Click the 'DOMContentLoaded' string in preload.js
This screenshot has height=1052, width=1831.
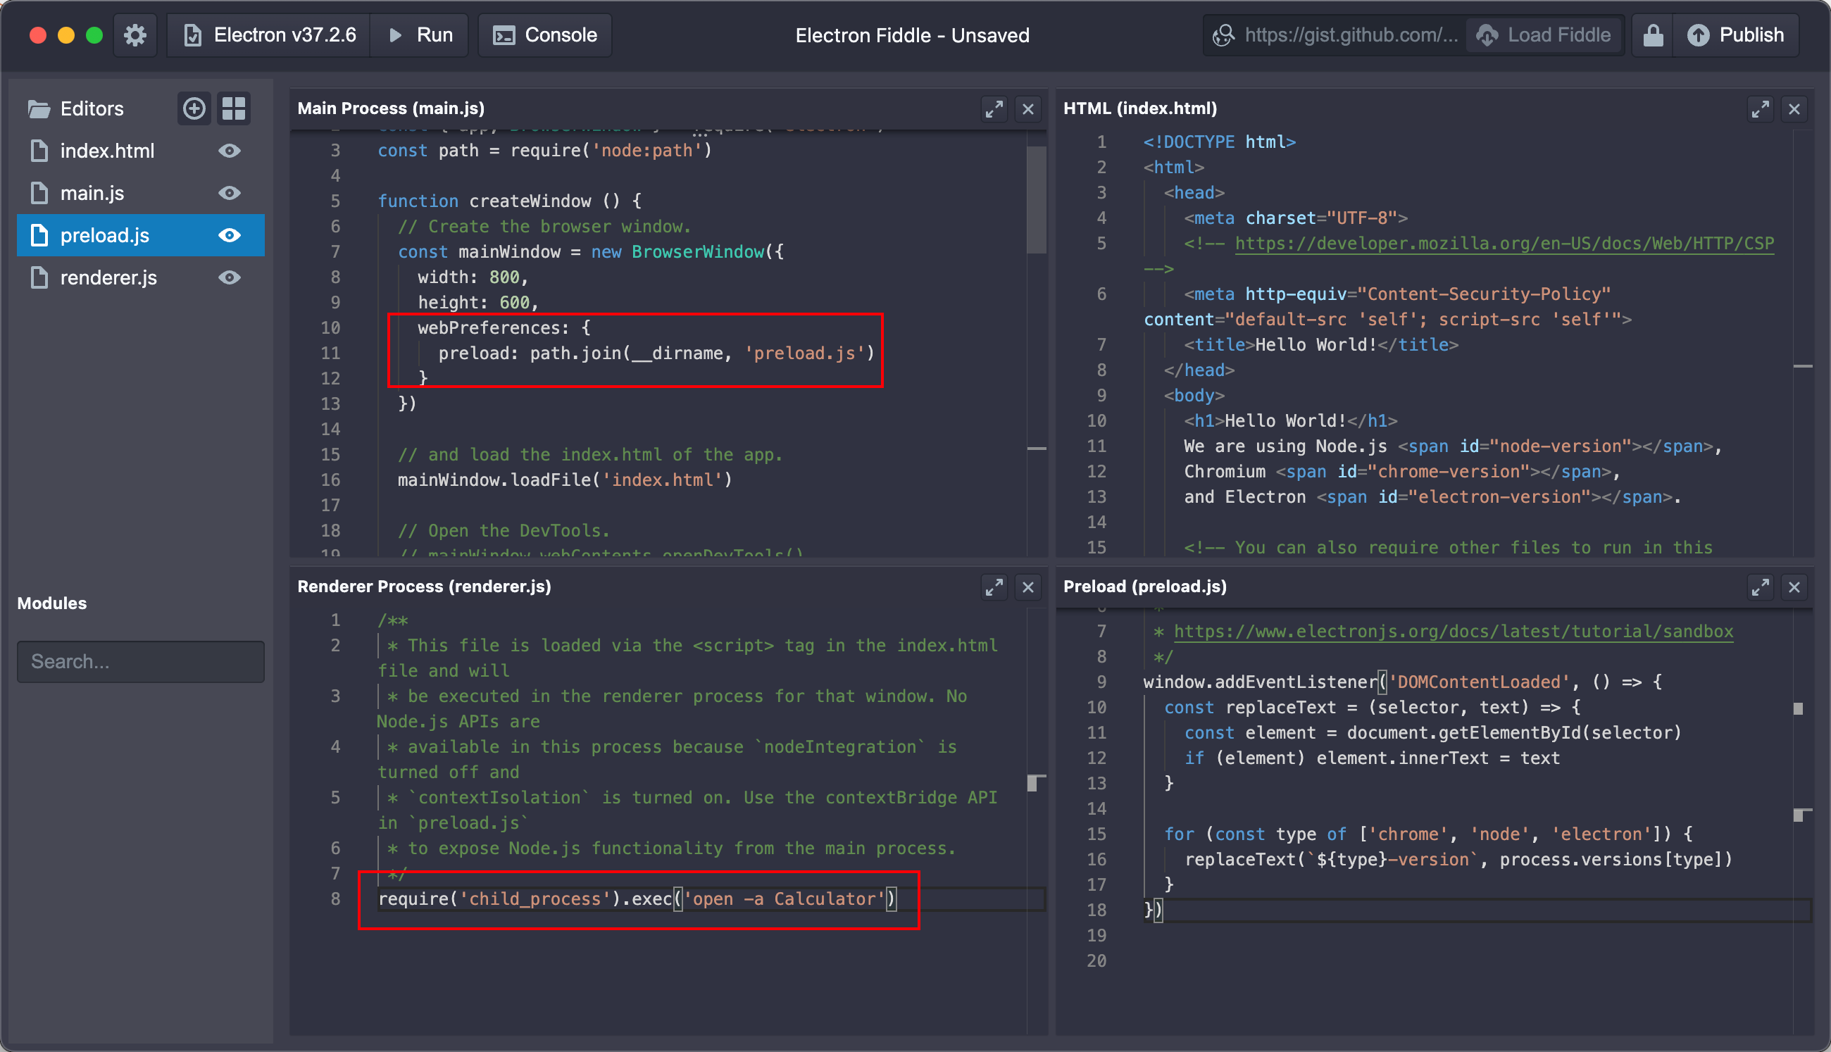(1478, 682)
